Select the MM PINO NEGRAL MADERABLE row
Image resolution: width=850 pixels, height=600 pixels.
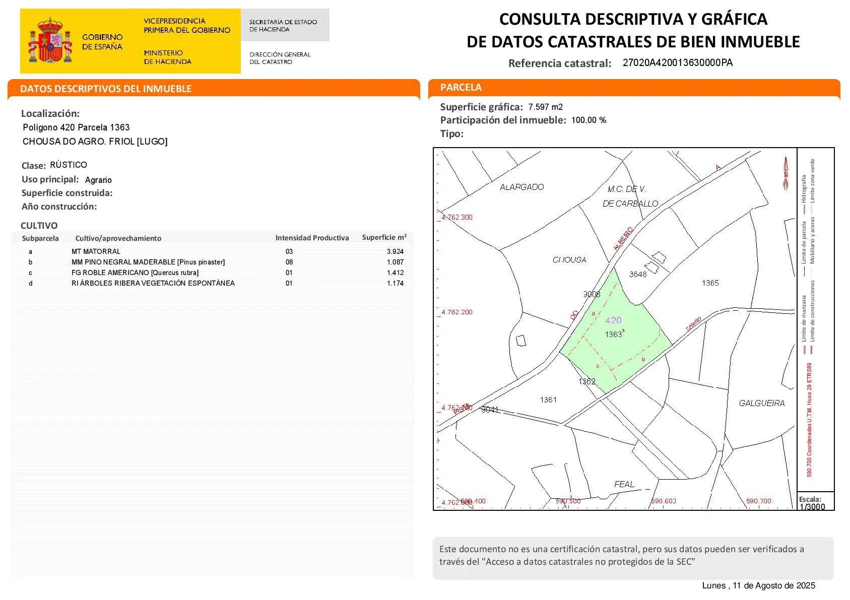[213, 262]
